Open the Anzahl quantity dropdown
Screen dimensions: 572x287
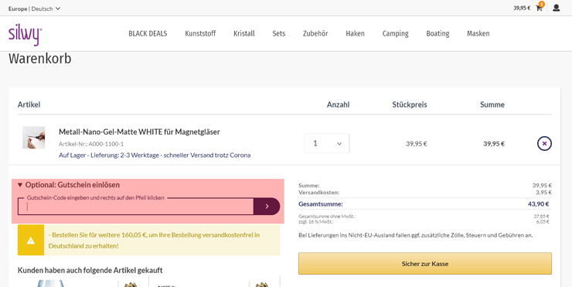326,144
